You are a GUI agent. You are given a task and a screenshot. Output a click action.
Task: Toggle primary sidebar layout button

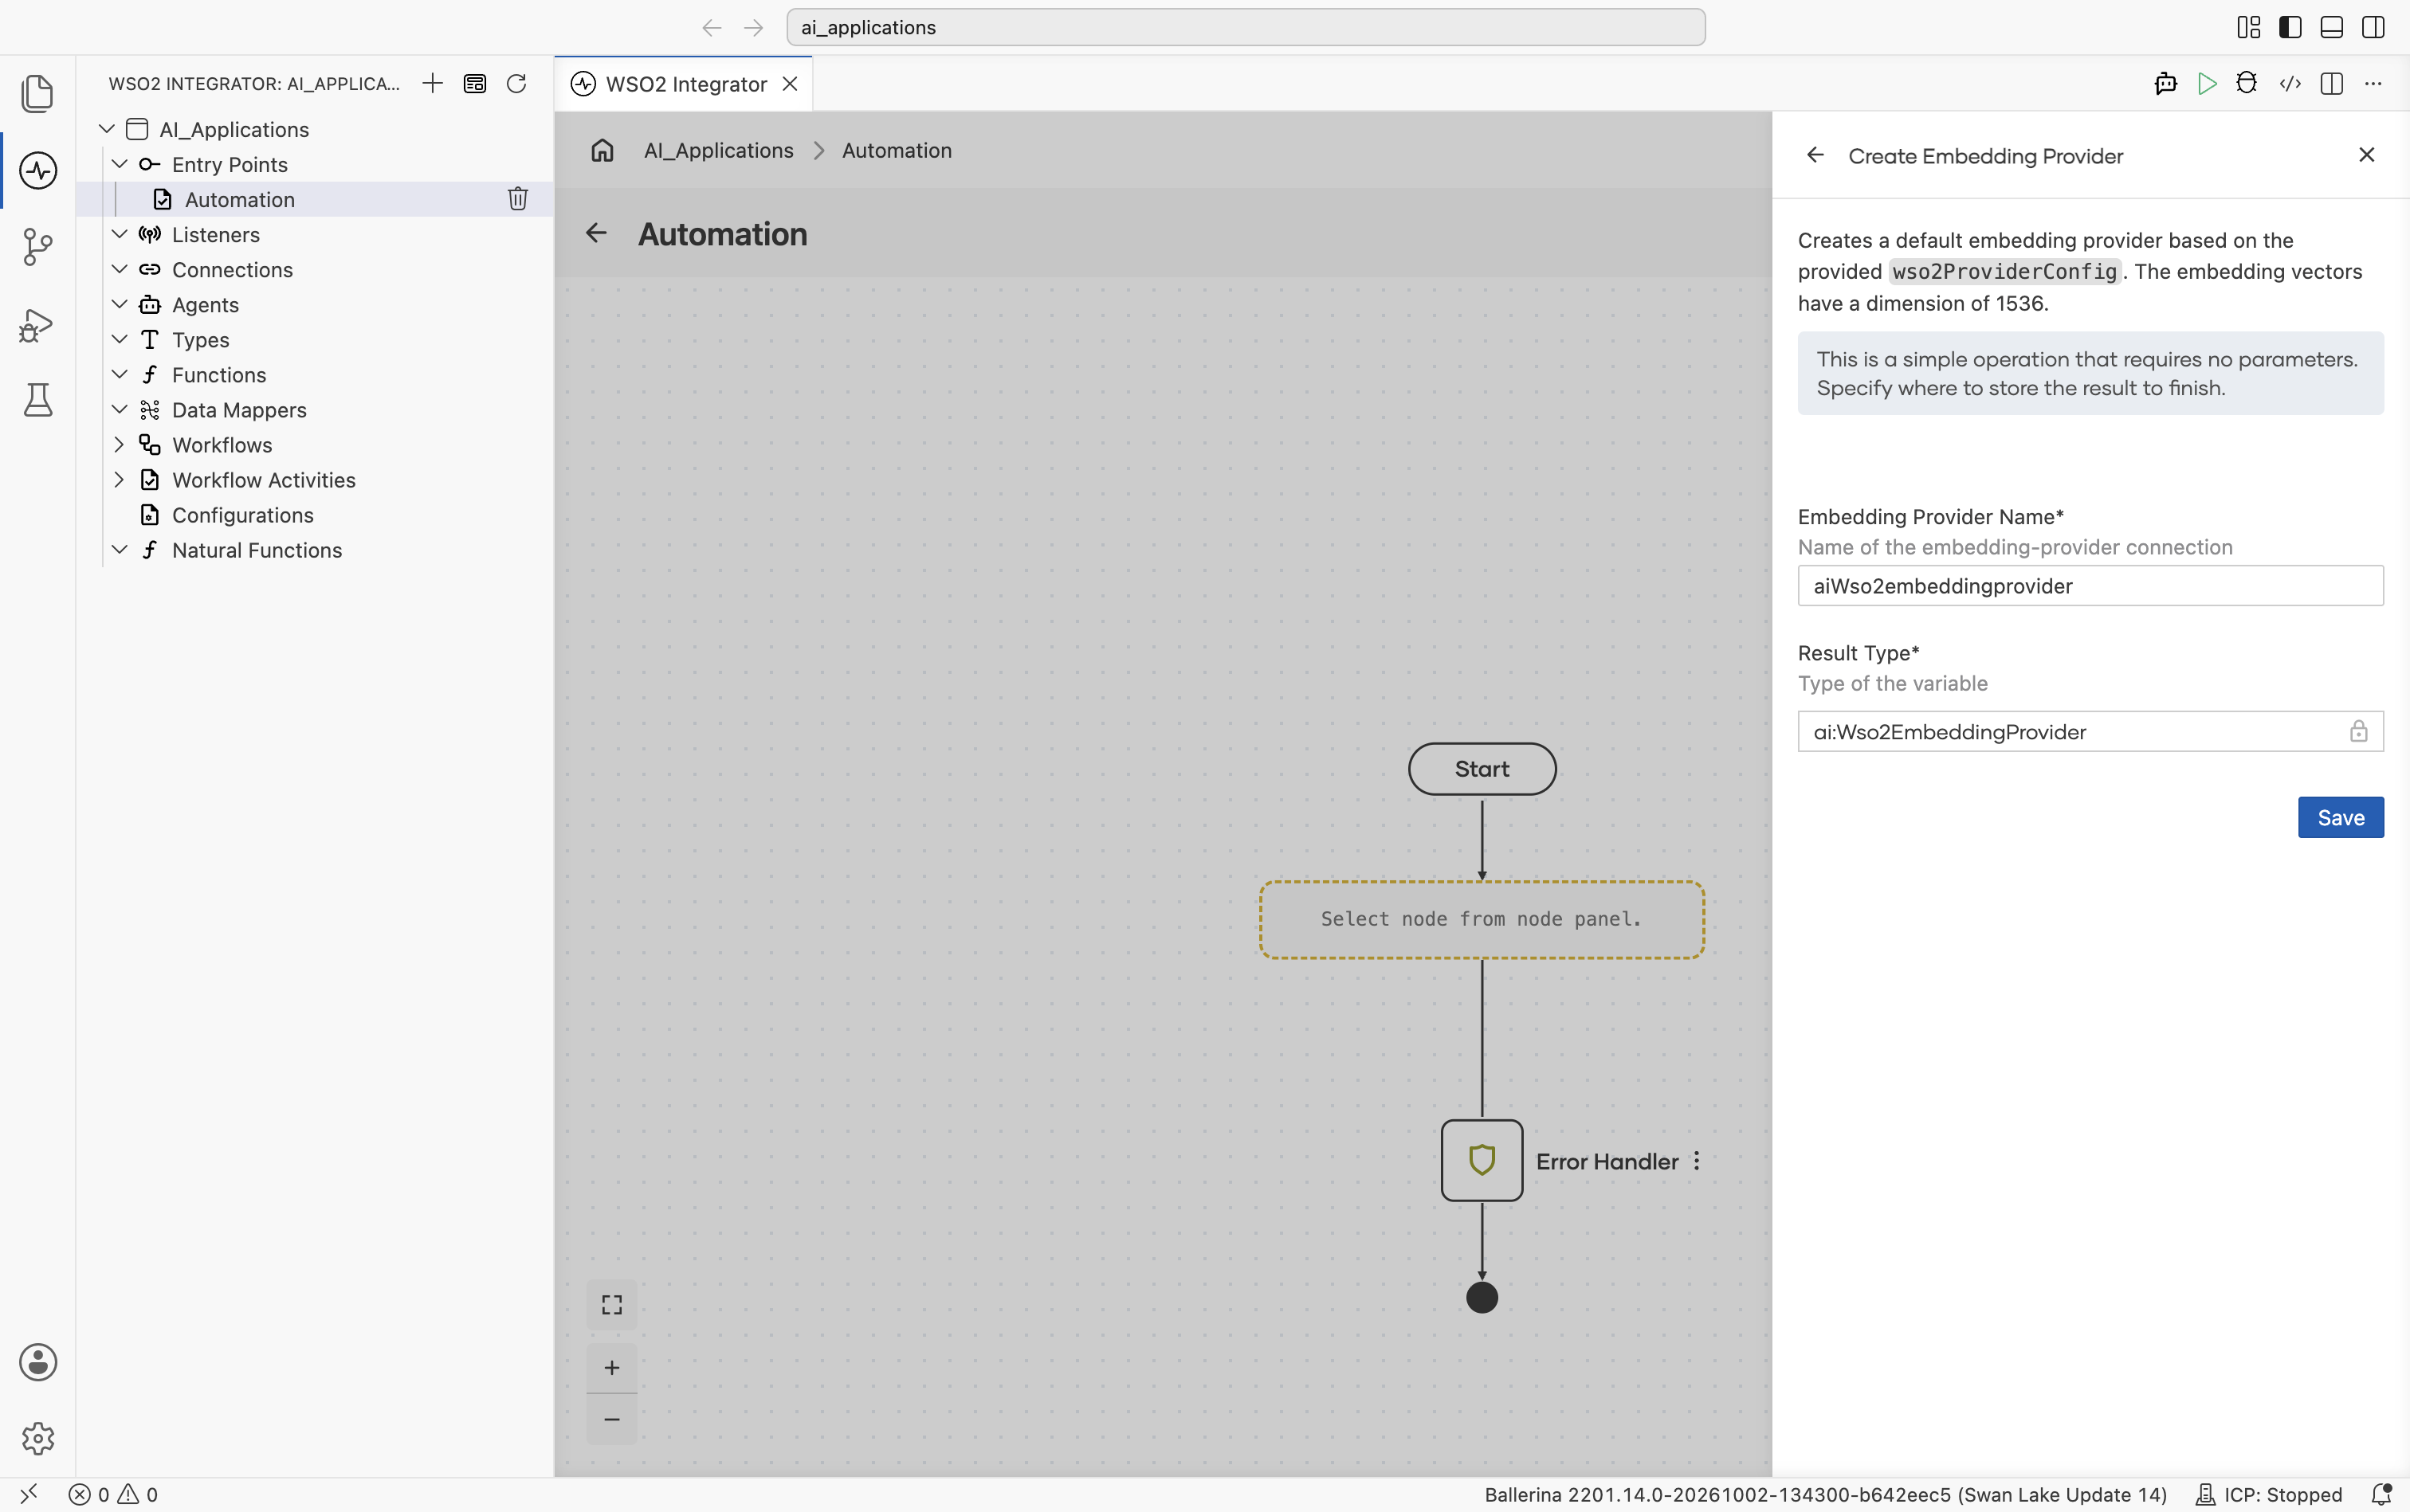tap(2290, 27)
